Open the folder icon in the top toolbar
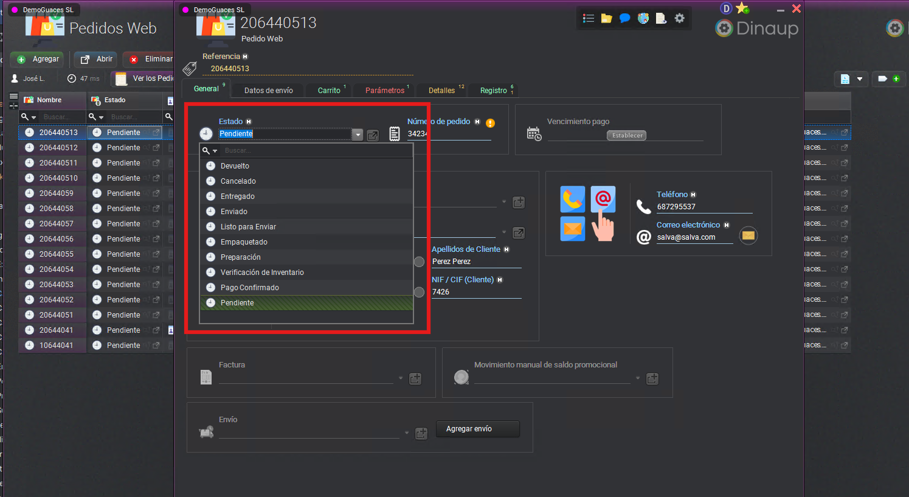The width and height of the screenshot is (909, 497). point(606,18)
